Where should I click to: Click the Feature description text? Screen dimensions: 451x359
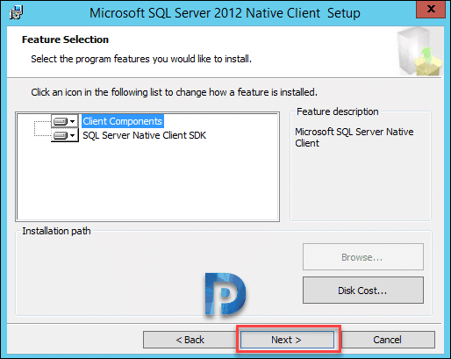pyautogui.click(x=354, y=137)
